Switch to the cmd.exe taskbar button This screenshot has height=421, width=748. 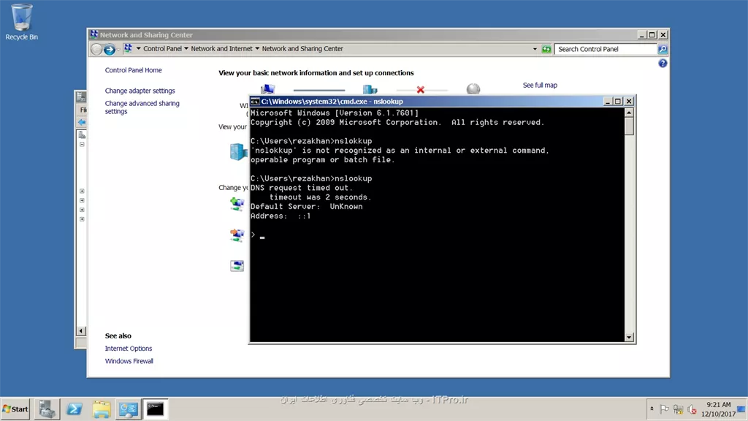point(155,409)
